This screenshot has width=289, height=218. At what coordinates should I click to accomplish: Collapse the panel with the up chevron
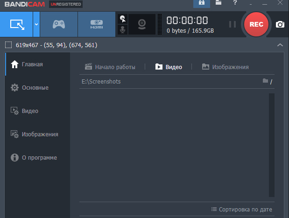tap(280, 45)
